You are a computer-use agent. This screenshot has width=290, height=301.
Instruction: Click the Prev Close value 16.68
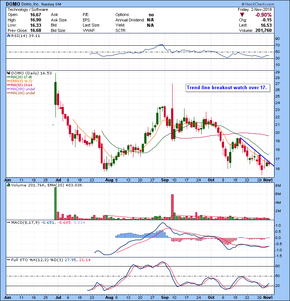pyautogui.click(x=36, y=30)
